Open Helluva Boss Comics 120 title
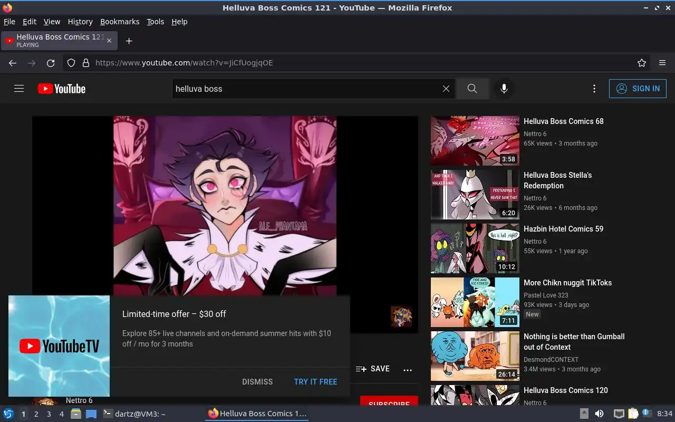The width and height of the screenshot is (675, 422). pyautogui.click(x=566, y=390)
